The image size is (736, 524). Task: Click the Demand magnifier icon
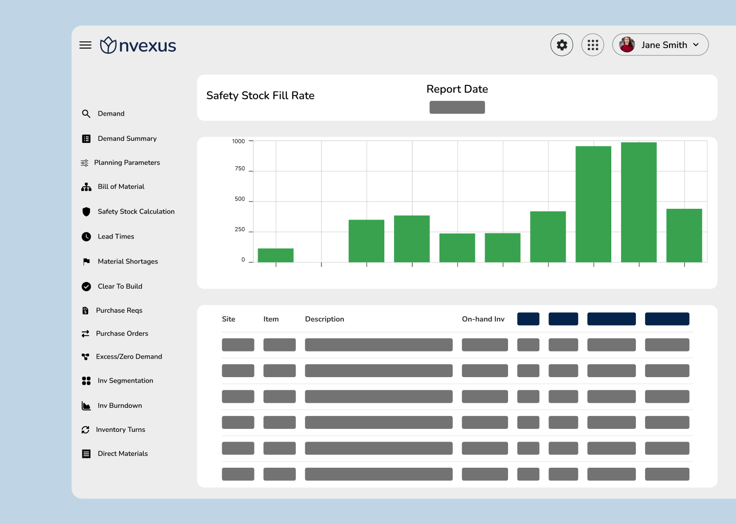[86, 114]
